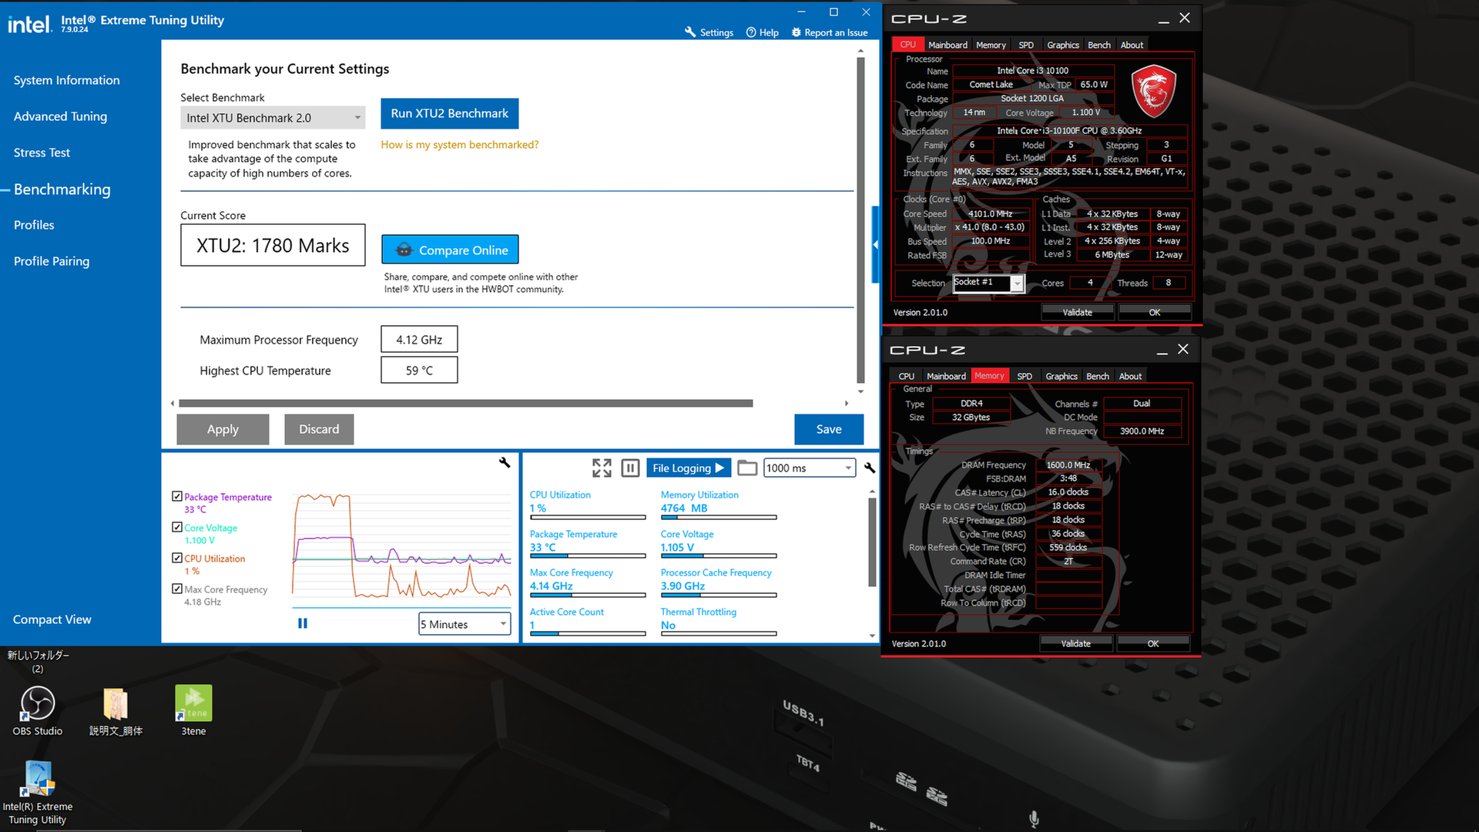Image resolution: width=1479 pixels, height=832 pixels.
Task: Start File Logging
Action: click(689, 468)
